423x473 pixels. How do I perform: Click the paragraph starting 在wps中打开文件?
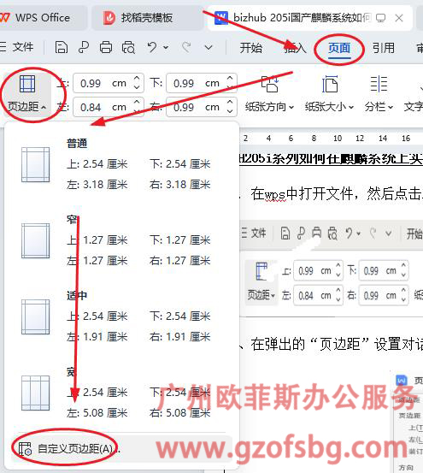pos(336,193)
